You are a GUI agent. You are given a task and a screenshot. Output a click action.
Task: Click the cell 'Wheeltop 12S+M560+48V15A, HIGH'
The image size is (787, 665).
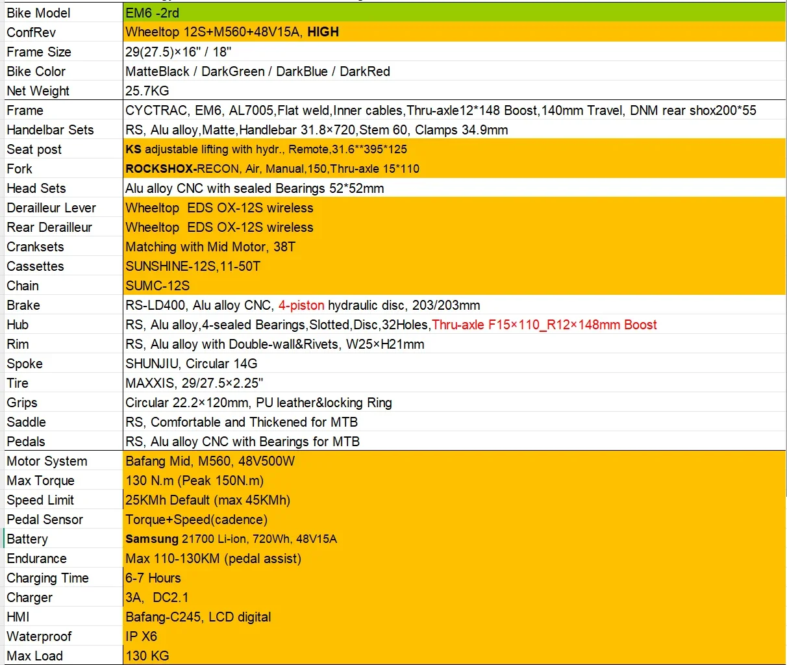point(455,32)
